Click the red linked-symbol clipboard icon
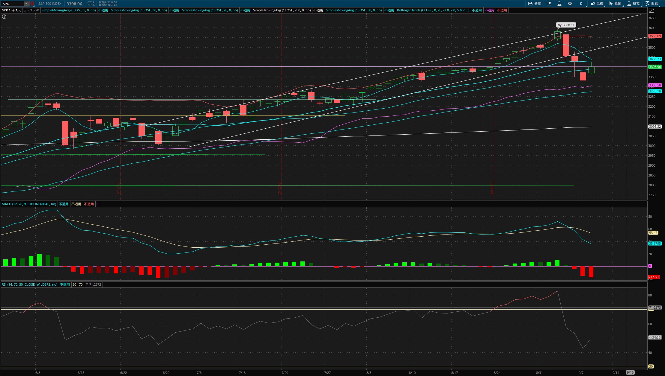This screenshot has width=665, height=376. [32, 4]
